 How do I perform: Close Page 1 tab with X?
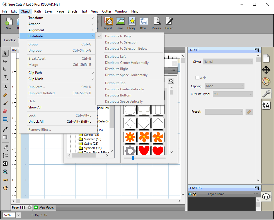click(x=30, y=207)
